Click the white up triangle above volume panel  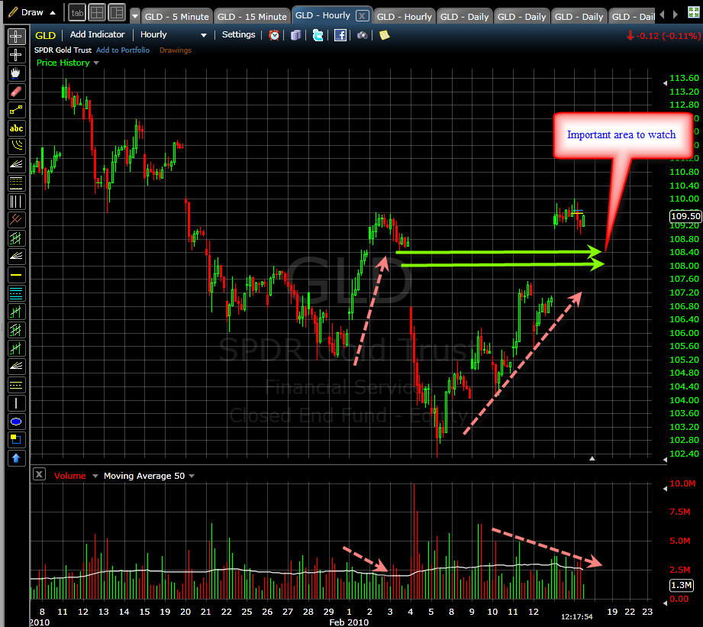[x=592, y=458]
